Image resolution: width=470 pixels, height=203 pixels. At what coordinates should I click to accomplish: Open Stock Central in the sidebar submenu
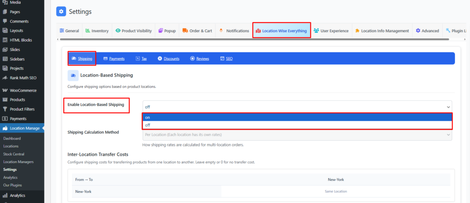[x=14, y=154]
